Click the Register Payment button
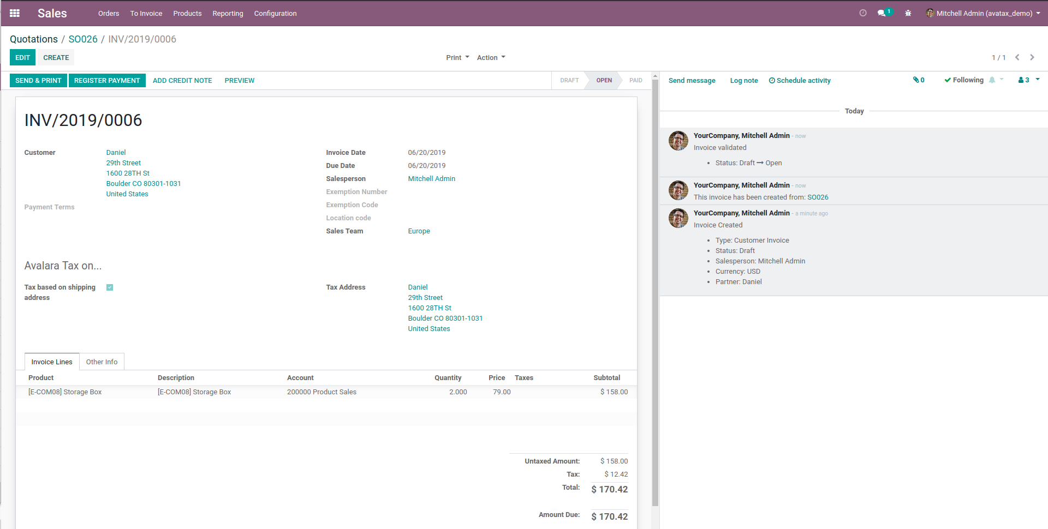 click(x=107, y=80)
